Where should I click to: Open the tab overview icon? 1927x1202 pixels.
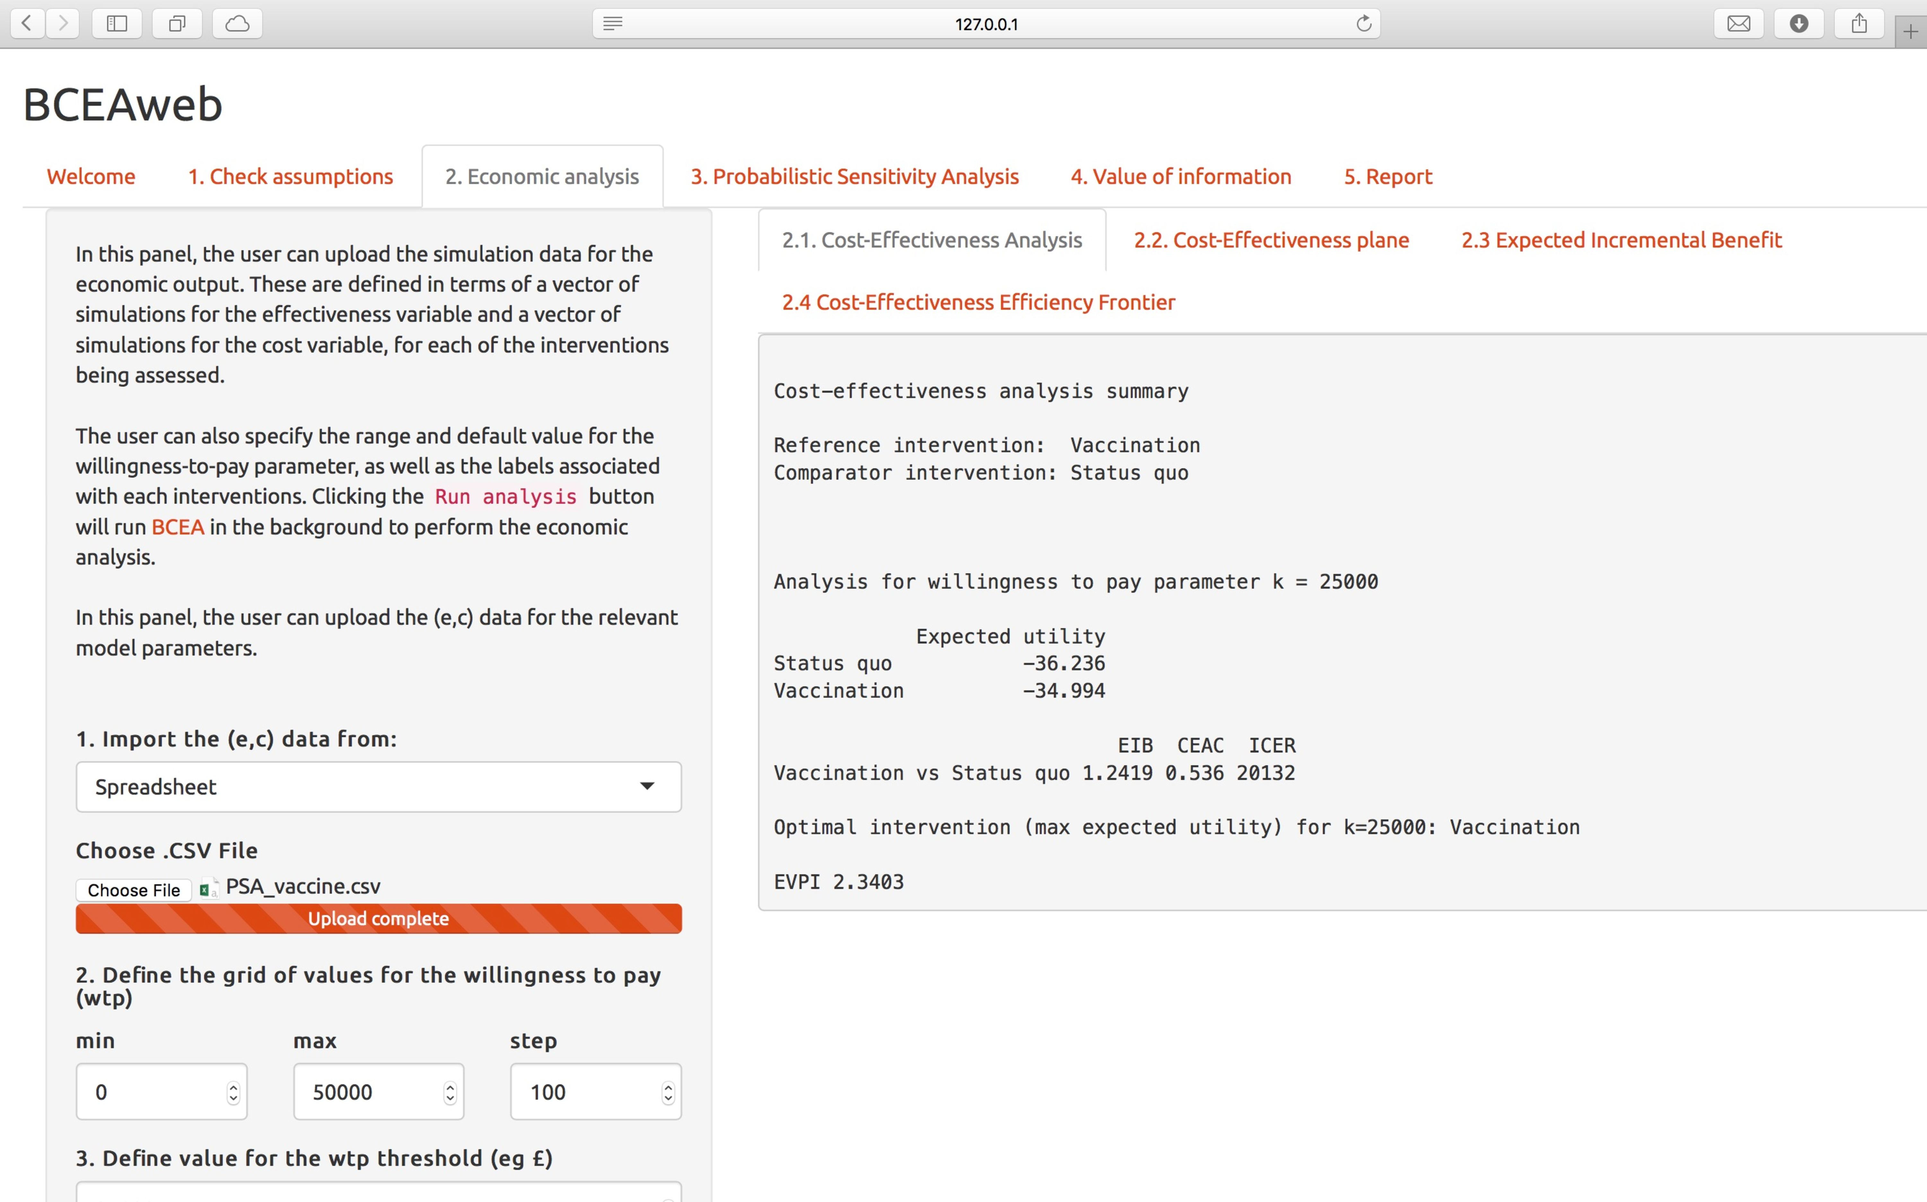(177, 23)
